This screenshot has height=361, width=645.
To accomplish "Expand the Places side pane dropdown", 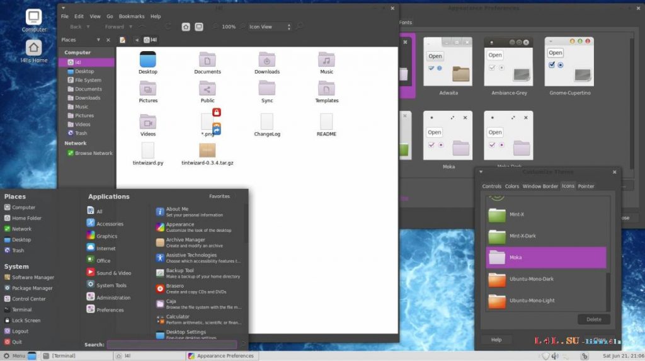I will (x=98, y=40).
